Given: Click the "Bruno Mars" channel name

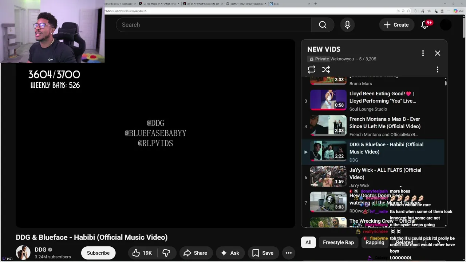Looking at the screenshot, I should click(x=361, y=84).
